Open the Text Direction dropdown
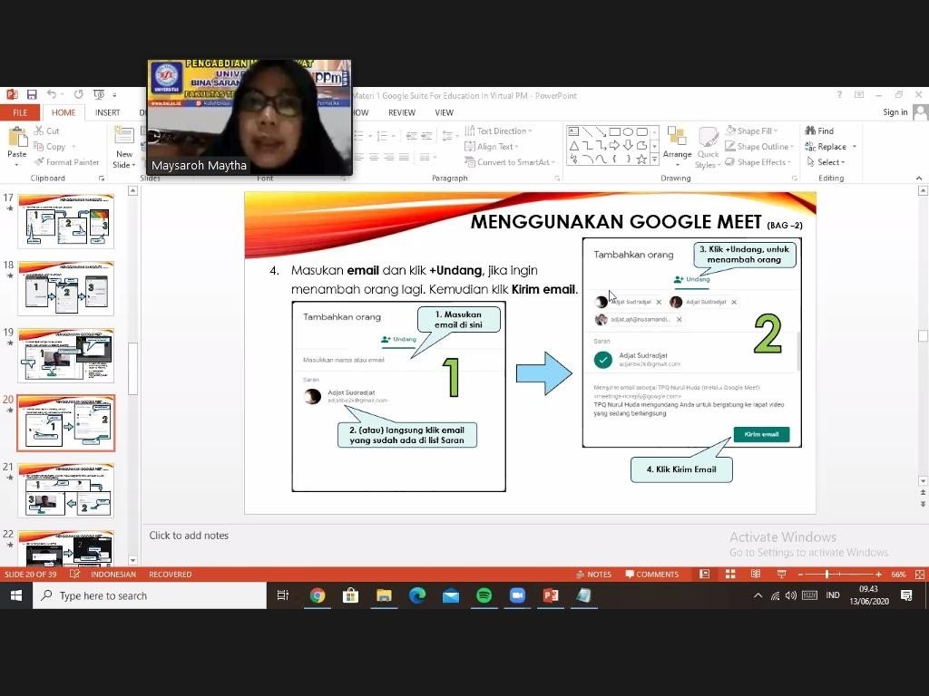Image resolution: width=929 pixels, height=696 pixels. point(498,130)
